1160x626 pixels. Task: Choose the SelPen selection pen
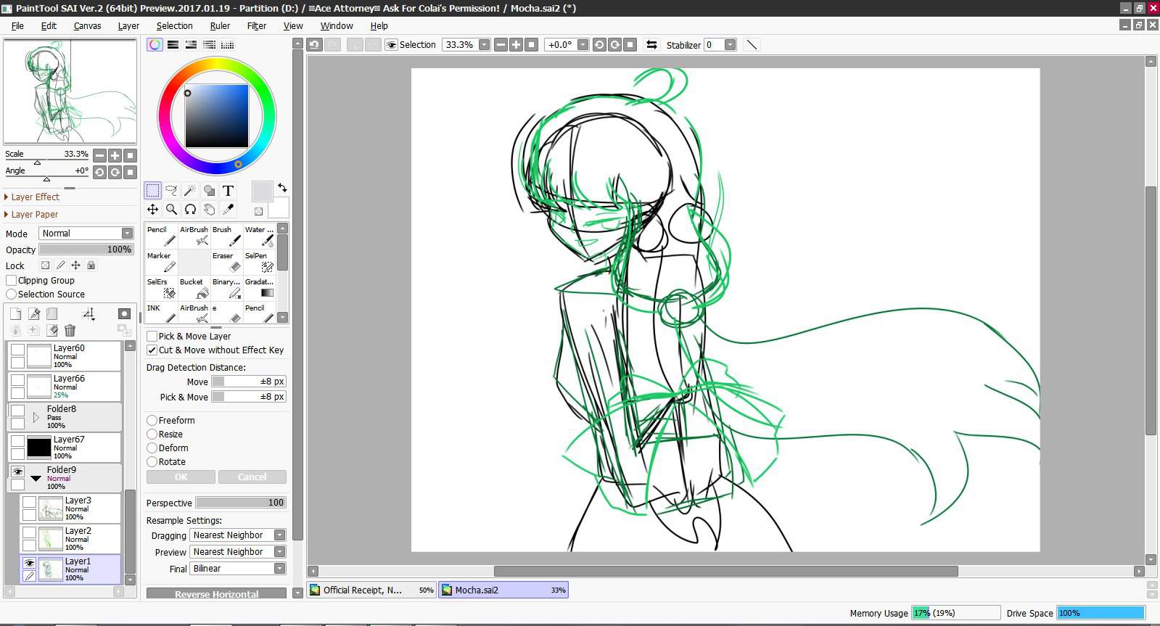click(x=259, y=262)
